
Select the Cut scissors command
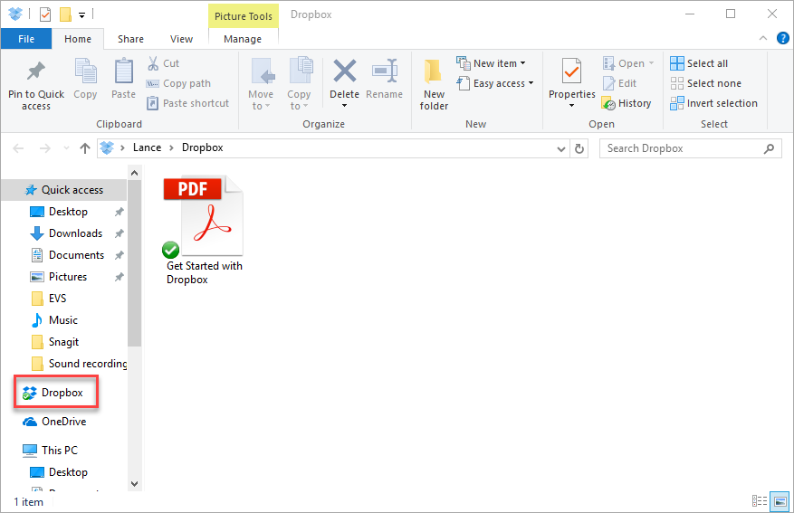(x=164, y=63)
